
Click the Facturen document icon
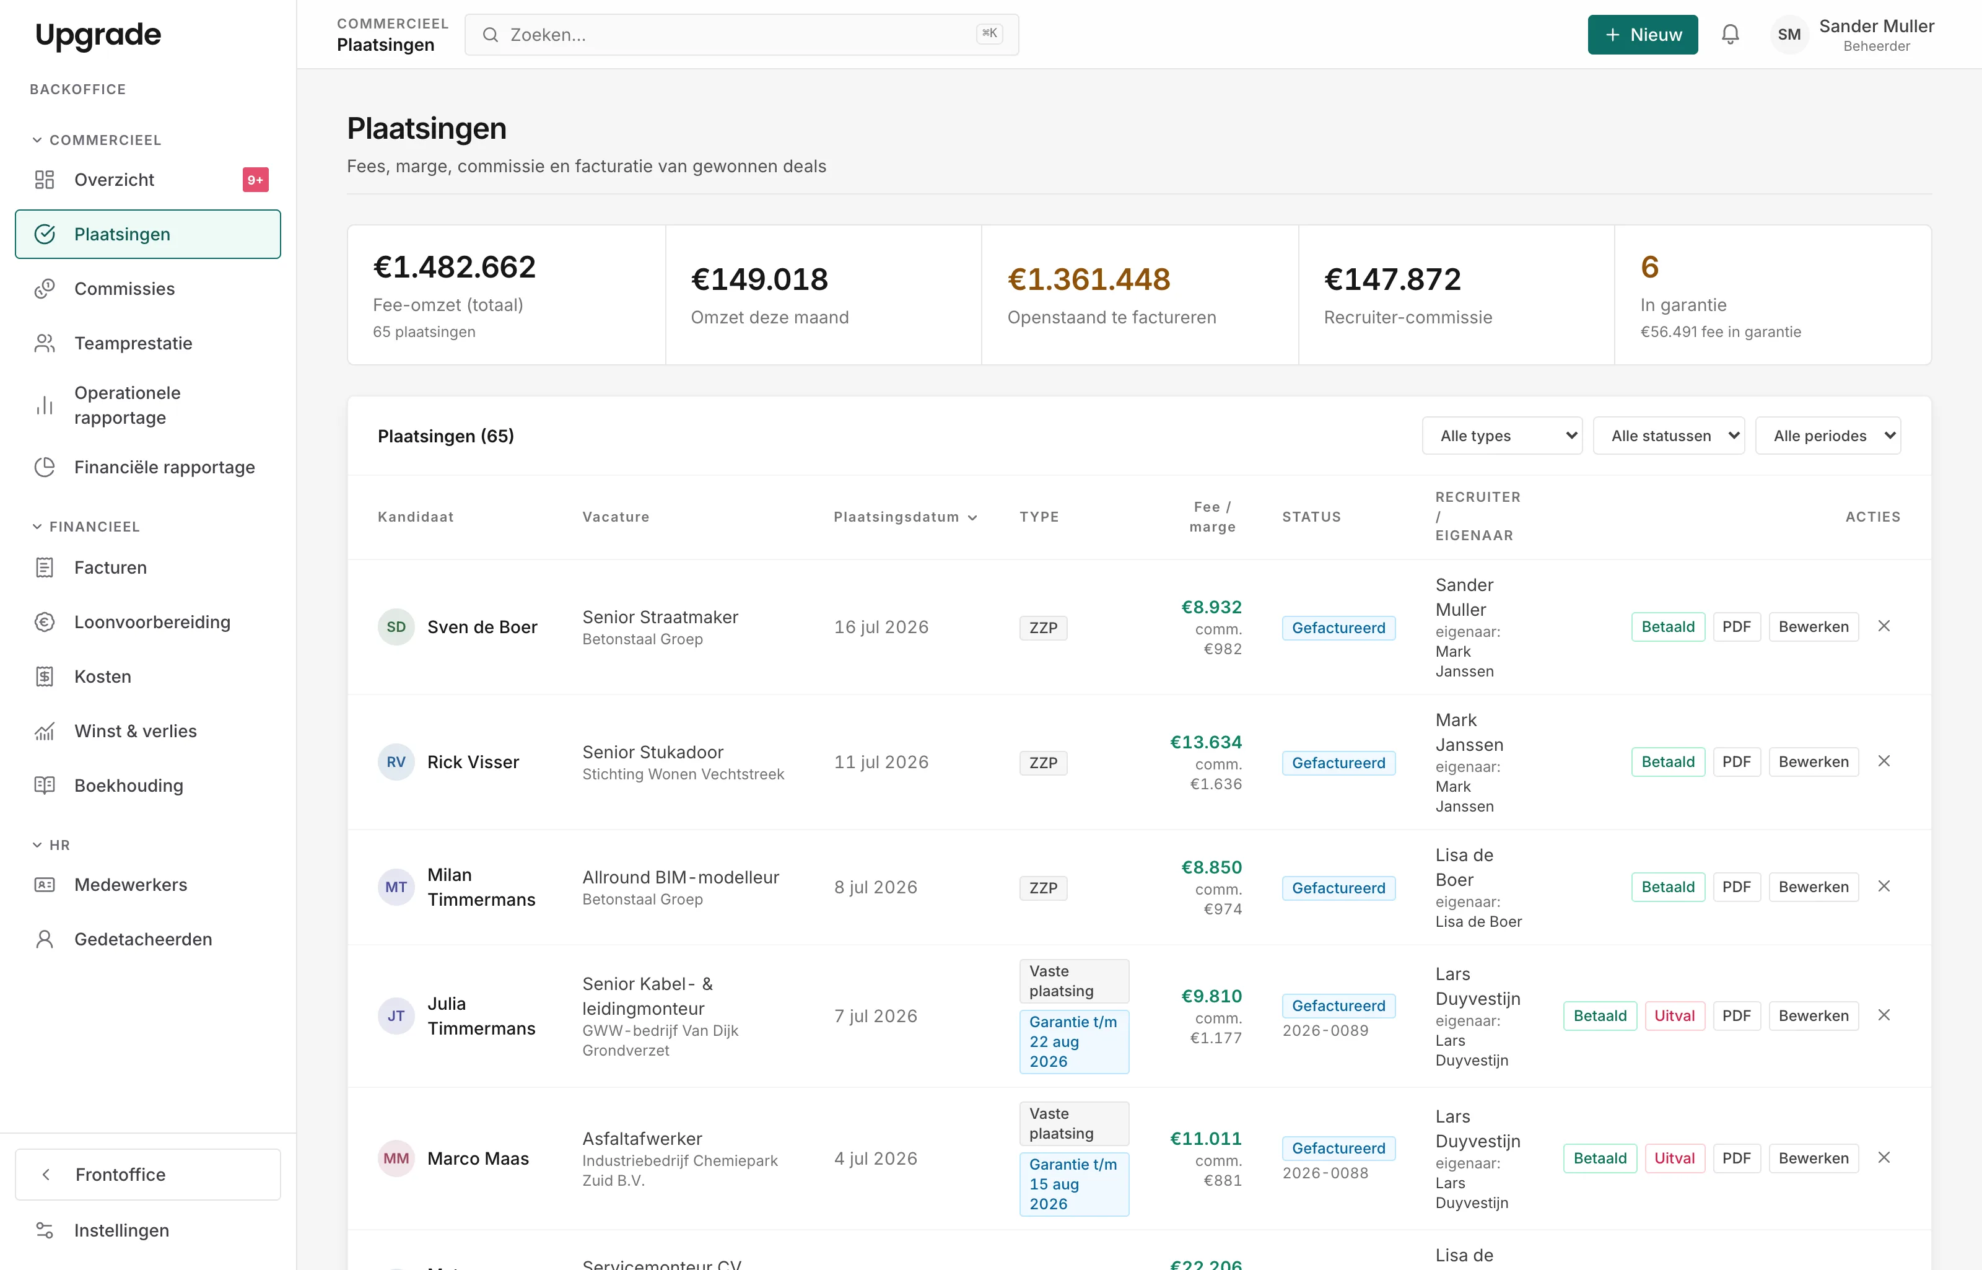click(45, 567)
